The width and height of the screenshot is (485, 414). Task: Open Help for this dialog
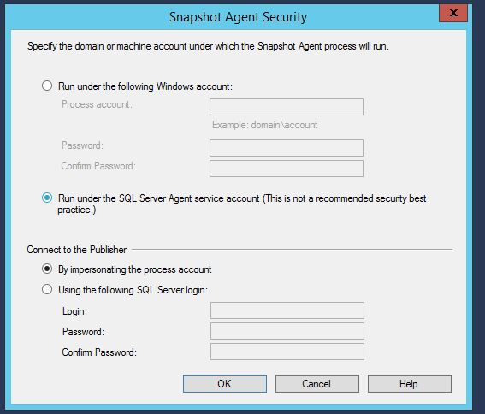click(410, 384)
